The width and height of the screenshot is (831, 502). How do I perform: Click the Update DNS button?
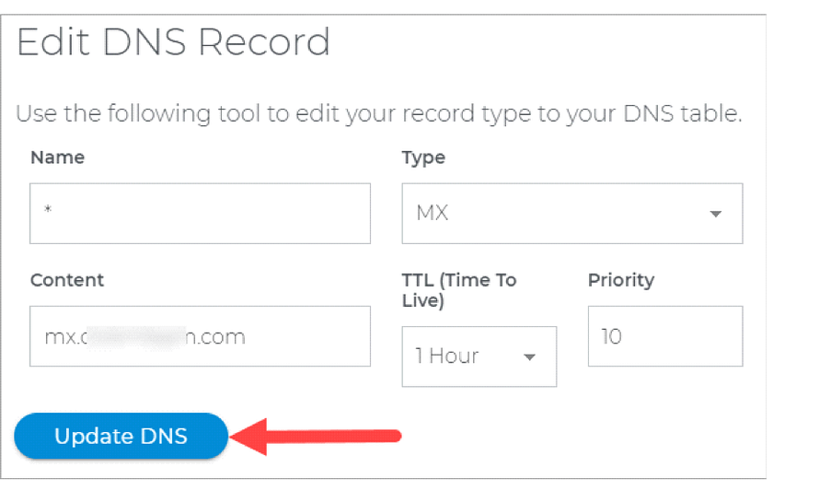click(x=121, y=436)
